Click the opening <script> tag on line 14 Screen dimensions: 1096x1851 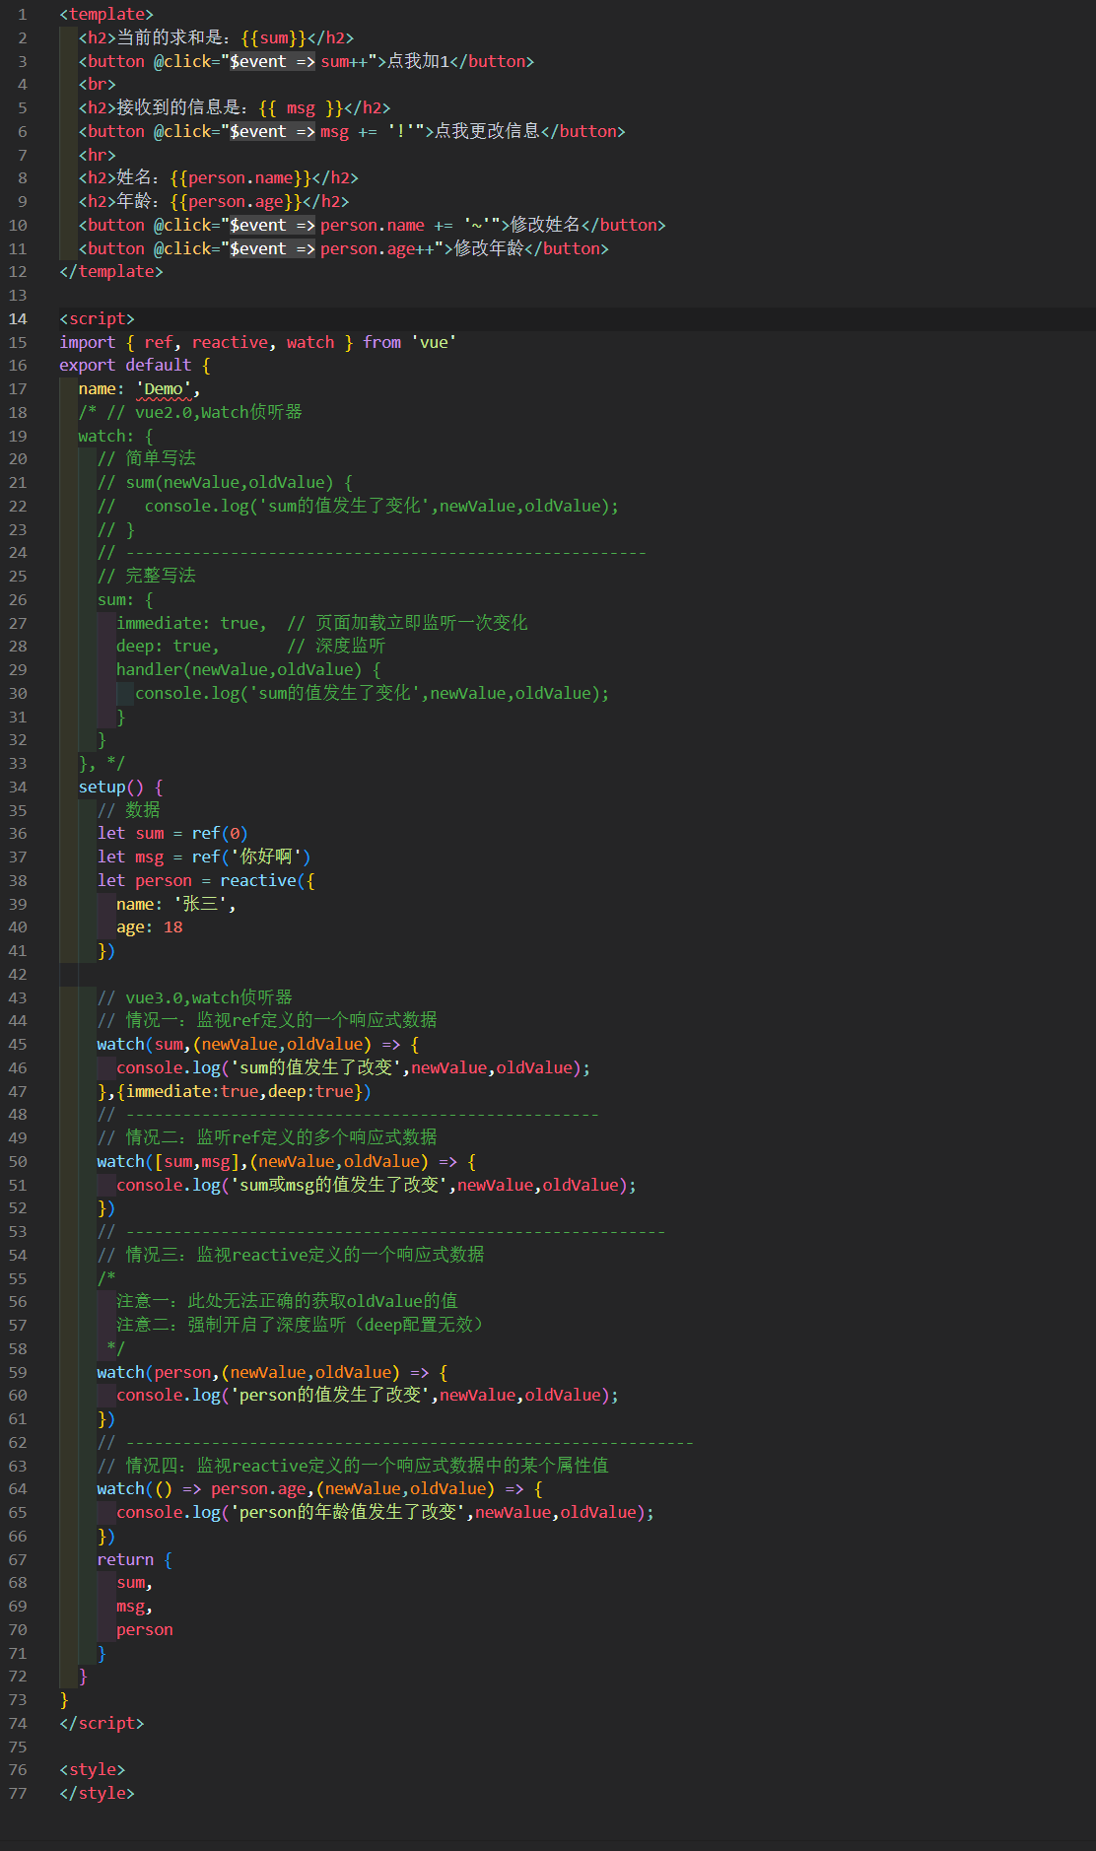point(97,318)
